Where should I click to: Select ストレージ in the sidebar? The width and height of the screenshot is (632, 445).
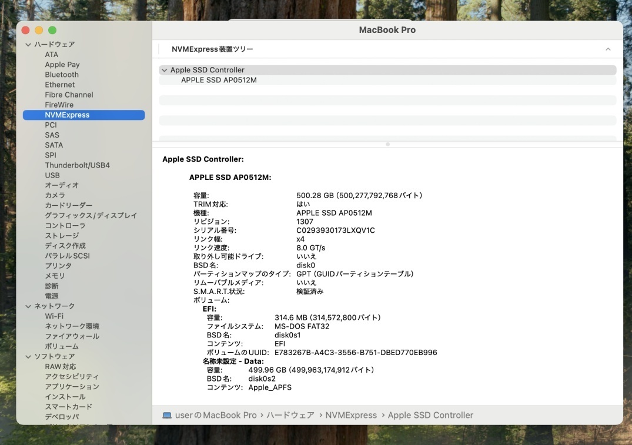62,236
